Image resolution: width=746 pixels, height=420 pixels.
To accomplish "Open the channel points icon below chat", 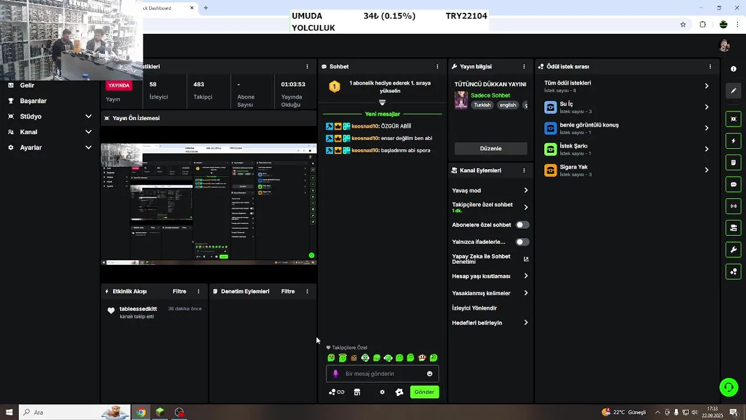I will [x=336, y=392].
